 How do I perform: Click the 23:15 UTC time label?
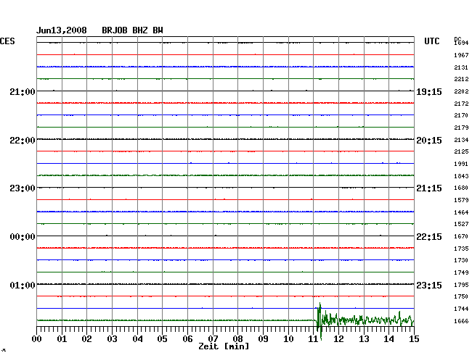click(429, 285)
